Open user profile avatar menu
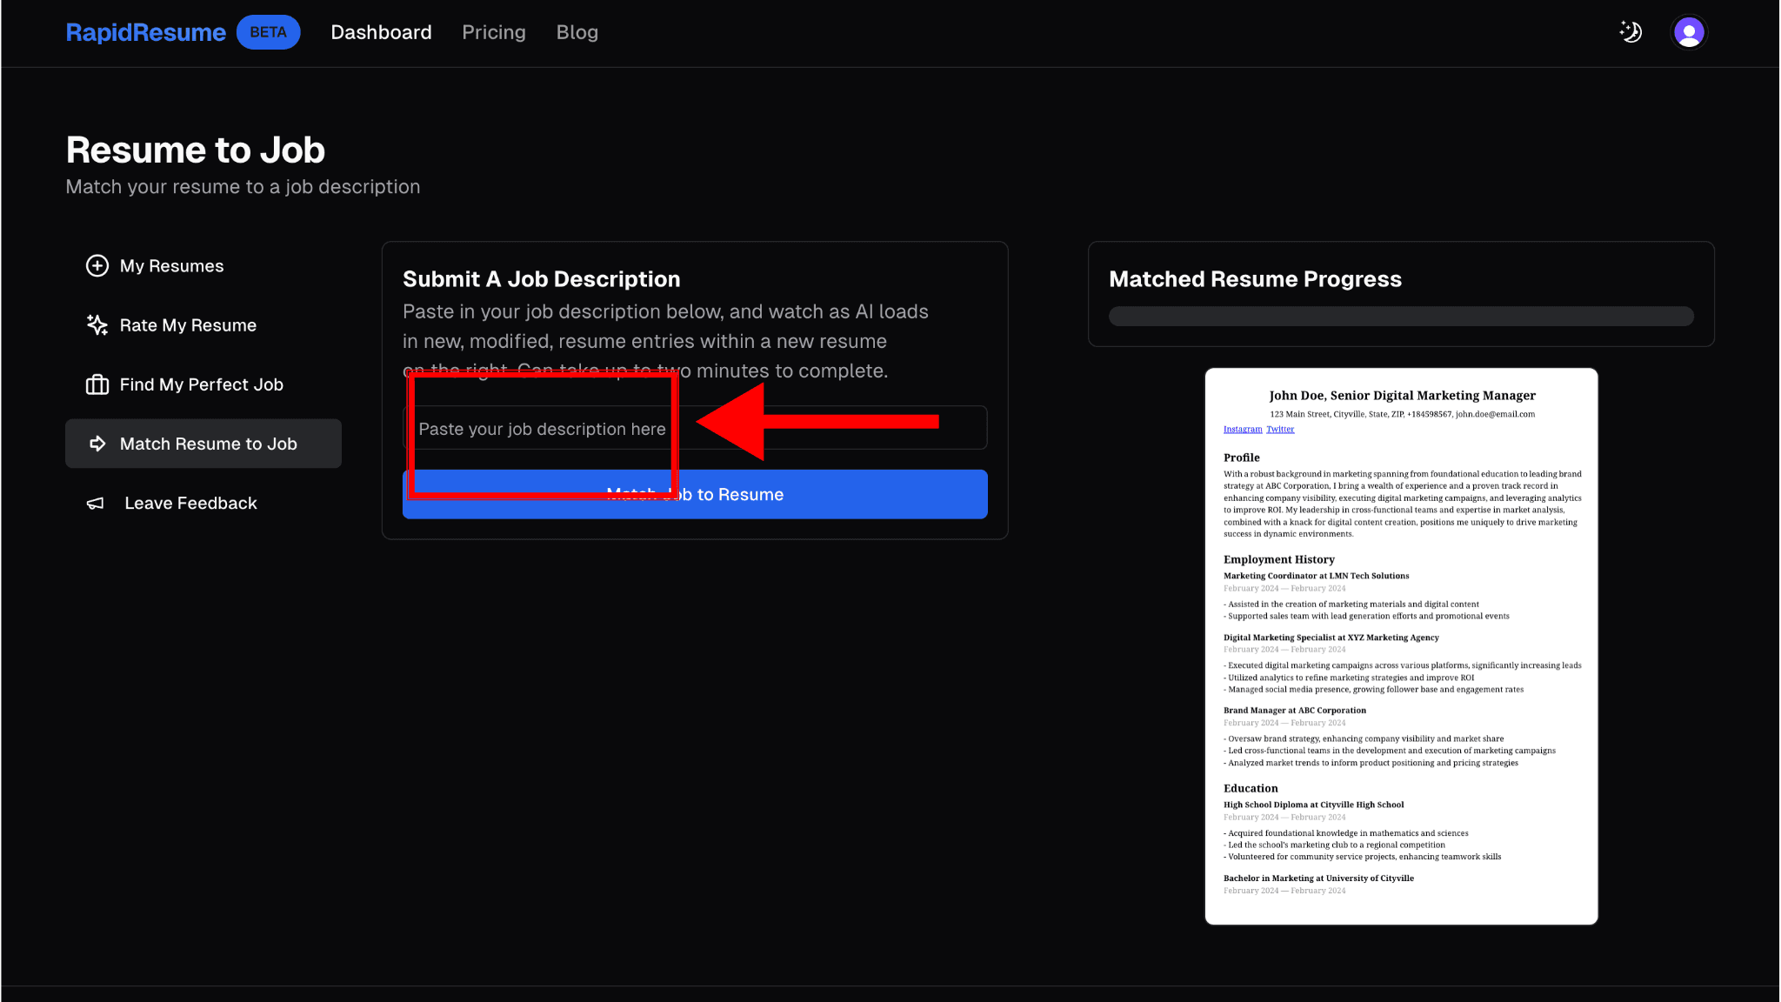1781x1002 pixels. (x=1689, y=32)
